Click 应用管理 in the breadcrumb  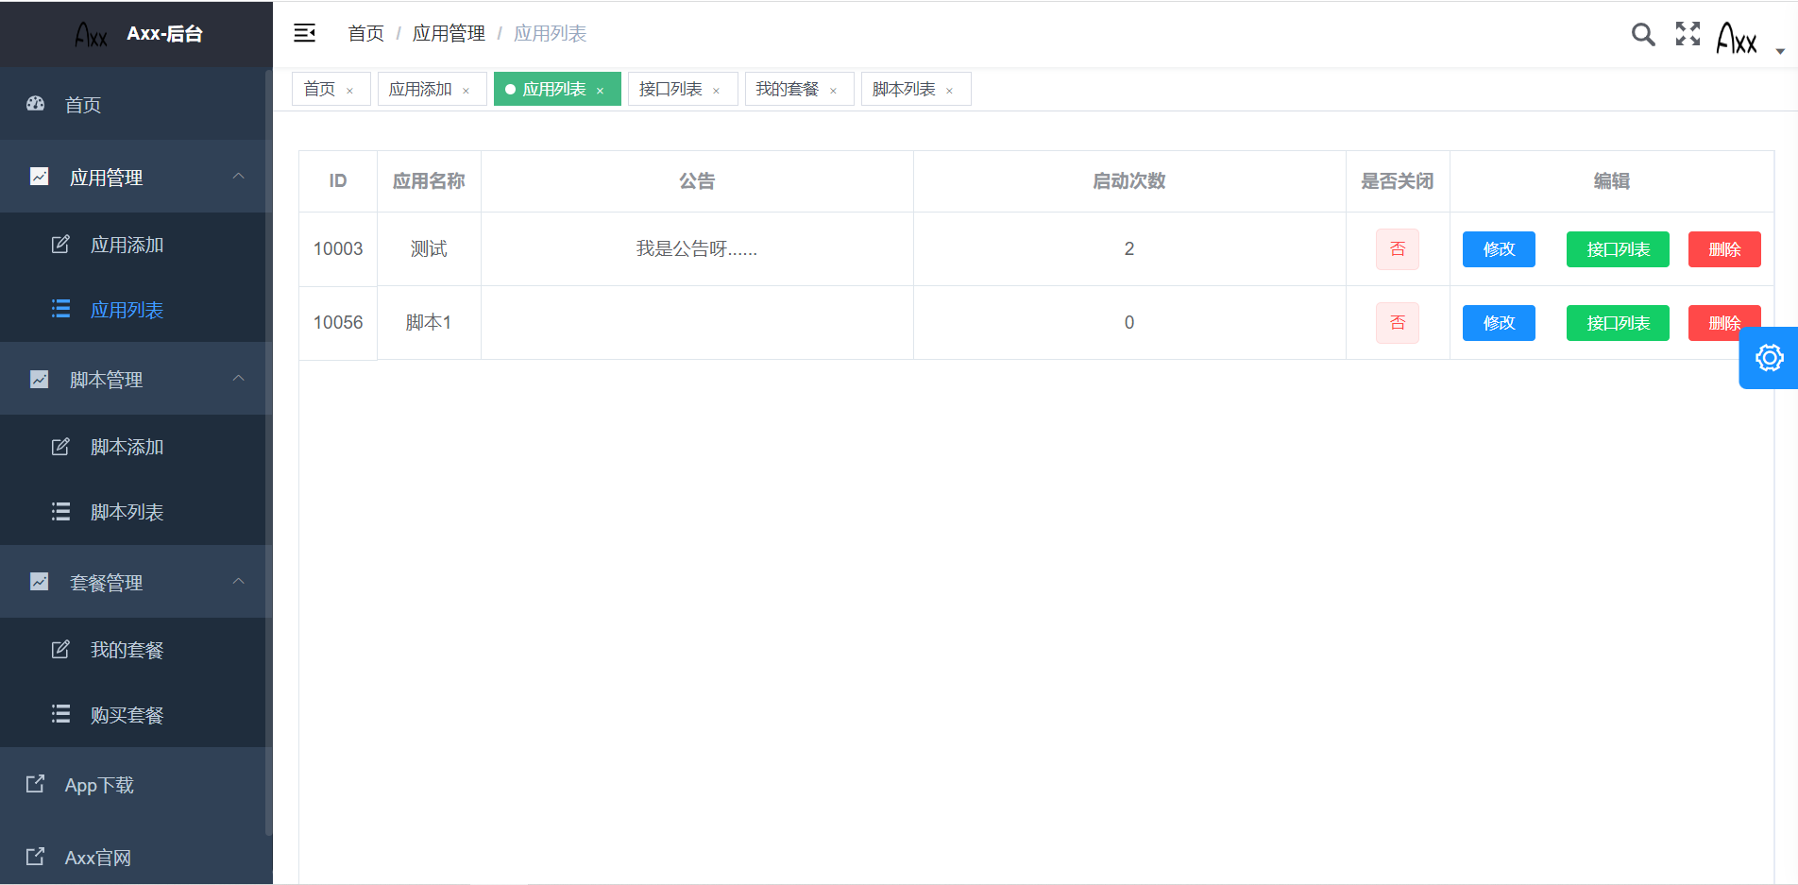pyautogui.click(x=449, y=34)
